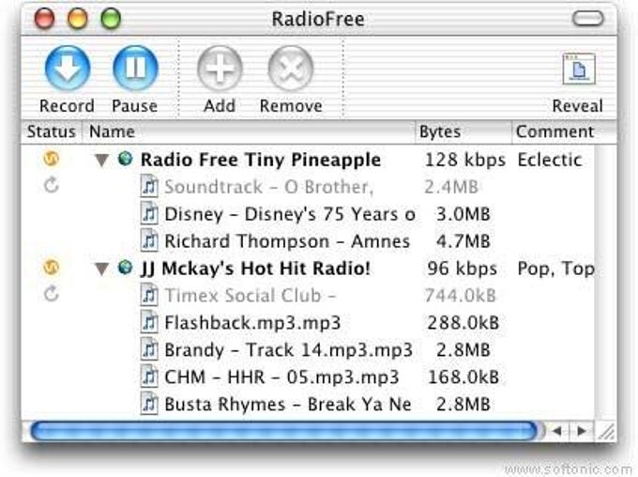The image size is (638, 477).
Task: Click the 3.0MB size value
Action: 463,214
